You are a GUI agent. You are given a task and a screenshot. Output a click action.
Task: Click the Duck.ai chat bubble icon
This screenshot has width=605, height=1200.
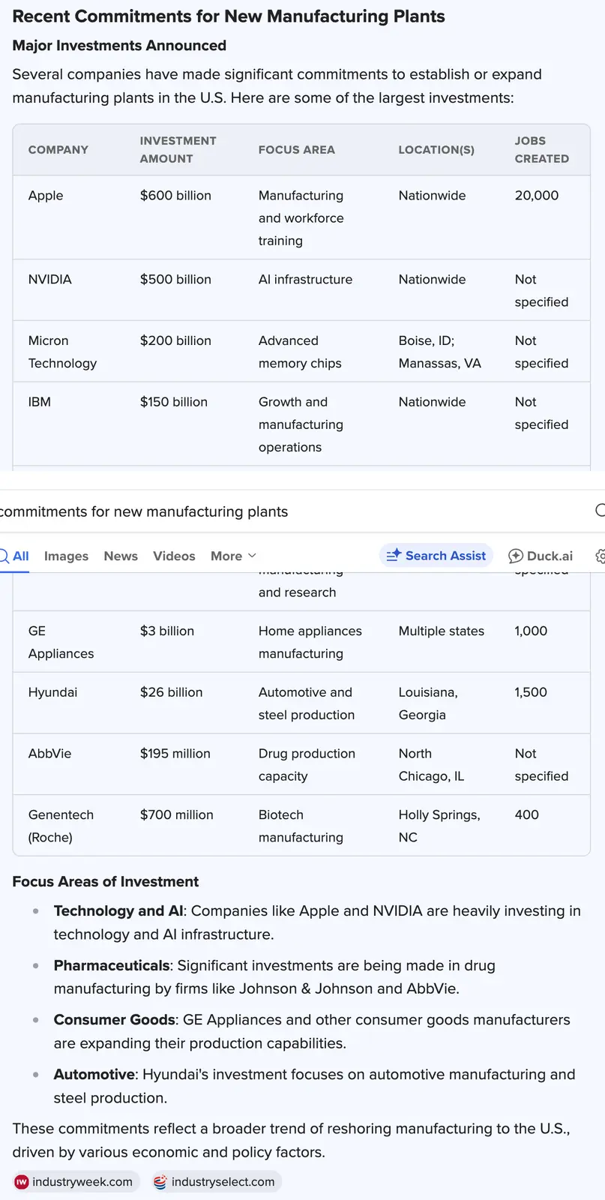(x=516, y=556)
